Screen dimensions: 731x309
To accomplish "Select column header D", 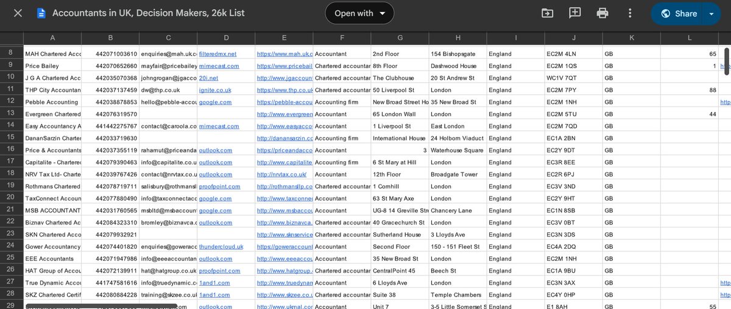I will tap(226, 38).
